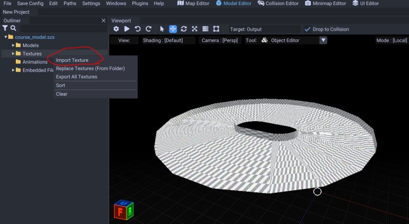Open the Settings menu
Screen dimensions: 409x224
(91, 4)
